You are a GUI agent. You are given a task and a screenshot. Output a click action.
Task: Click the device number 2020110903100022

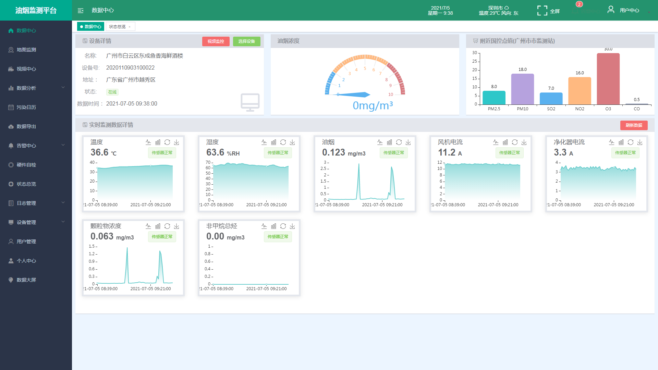point(130,68)
